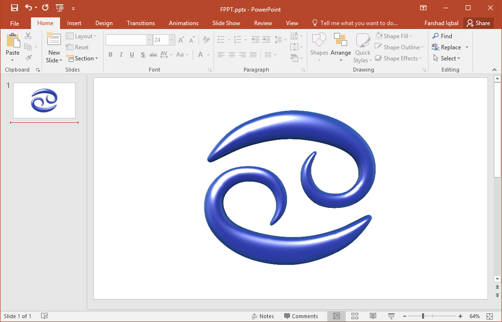Toggle Italic text style
Screen dimensions: 502x322
coord(121,55)
